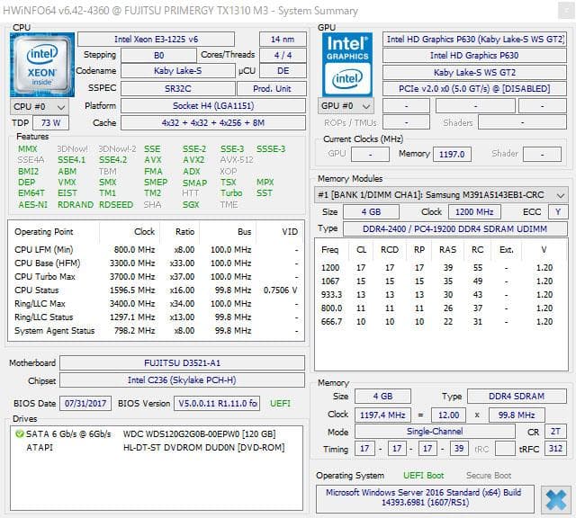Click the GPU memory clock 1197.0 field
The height and width of the screenshot is (518, 576).
pyautogui.click(x=452, y=154)
